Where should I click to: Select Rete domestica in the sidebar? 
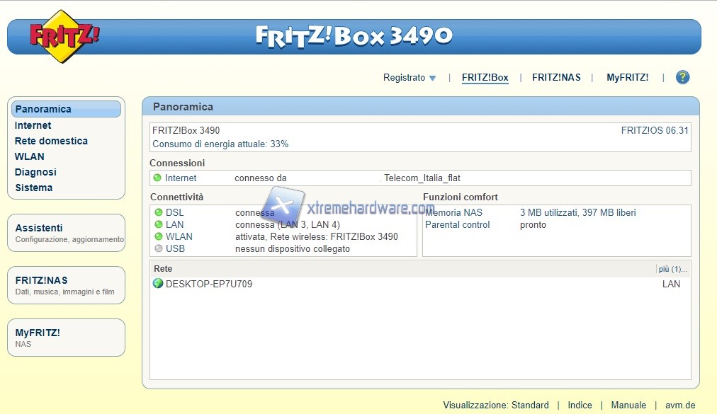(51, 141)
